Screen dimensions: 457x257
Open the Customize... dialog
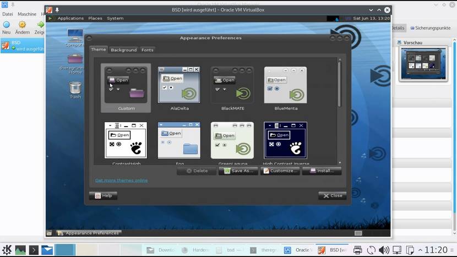[280, 171]
